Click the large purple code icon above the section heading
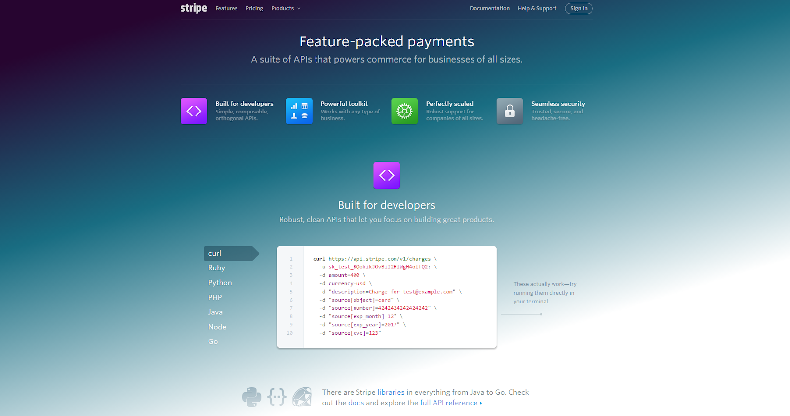 [387, 175]
